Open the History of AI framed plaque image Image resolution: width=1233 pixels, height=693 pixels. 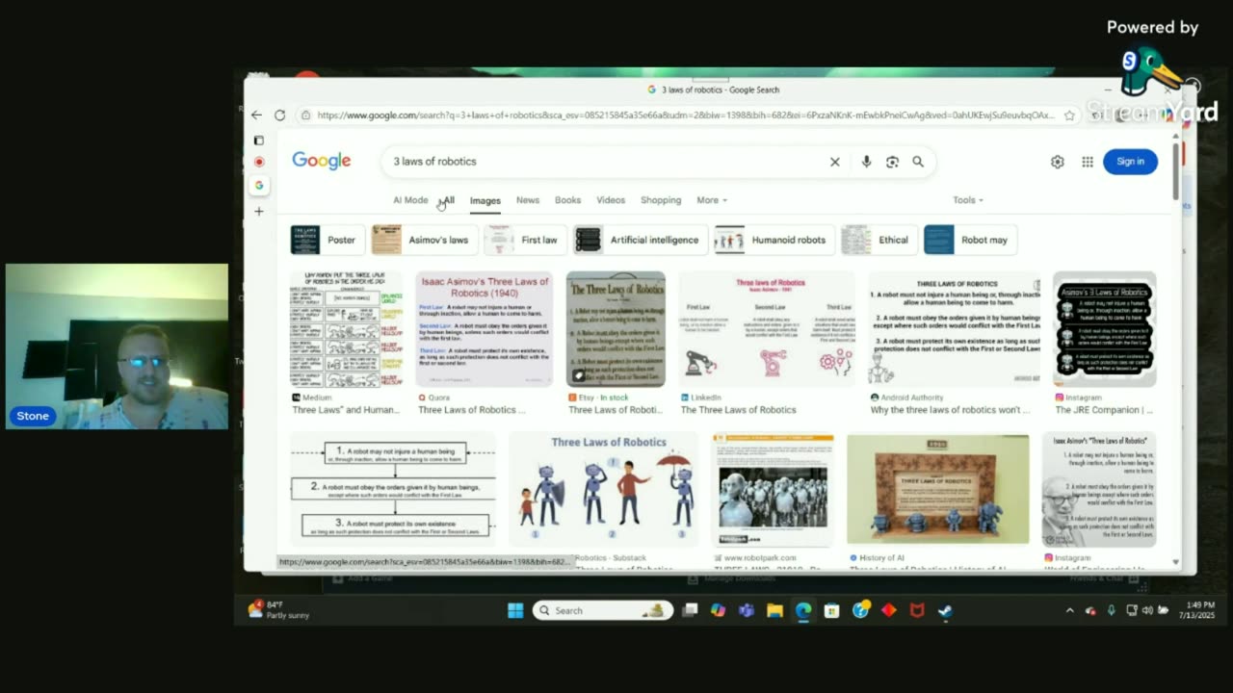click(x=937, y=489)
